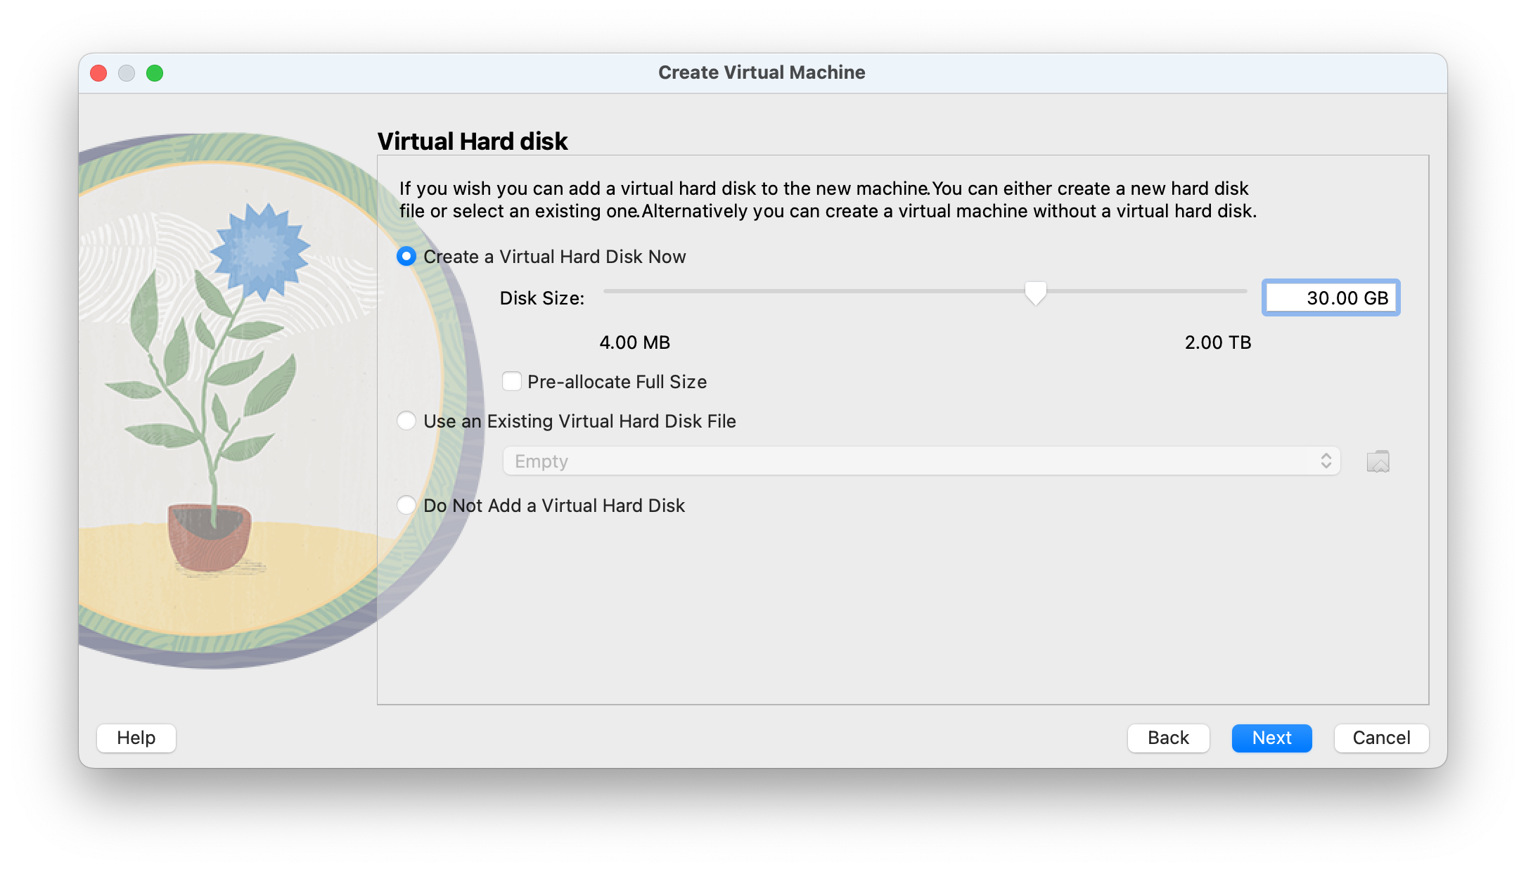Viewport: 1526px width, 872px height.
Task: Select Do Not Add a Virtual Hard Disk
Action: [406, 506]
